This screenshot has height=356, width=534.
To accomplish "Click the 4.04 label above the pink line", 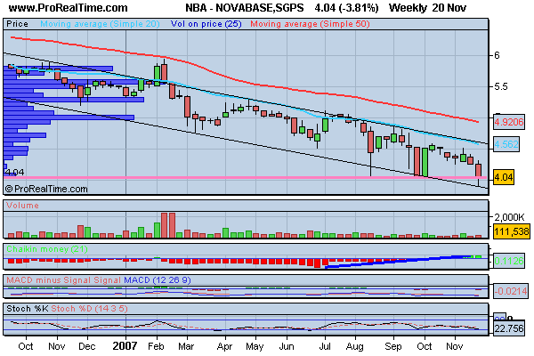I will (14, 172).
